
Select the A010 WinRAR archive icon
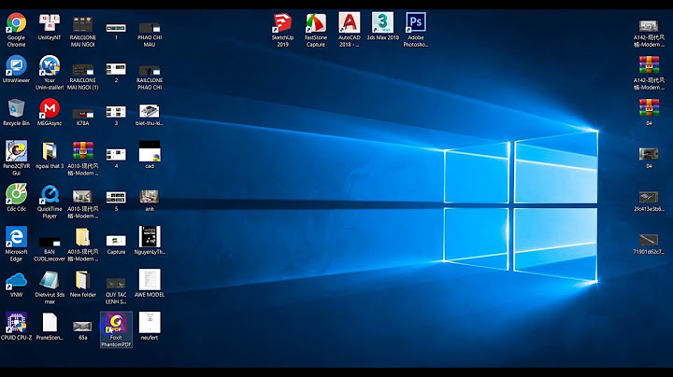[83, 151]
